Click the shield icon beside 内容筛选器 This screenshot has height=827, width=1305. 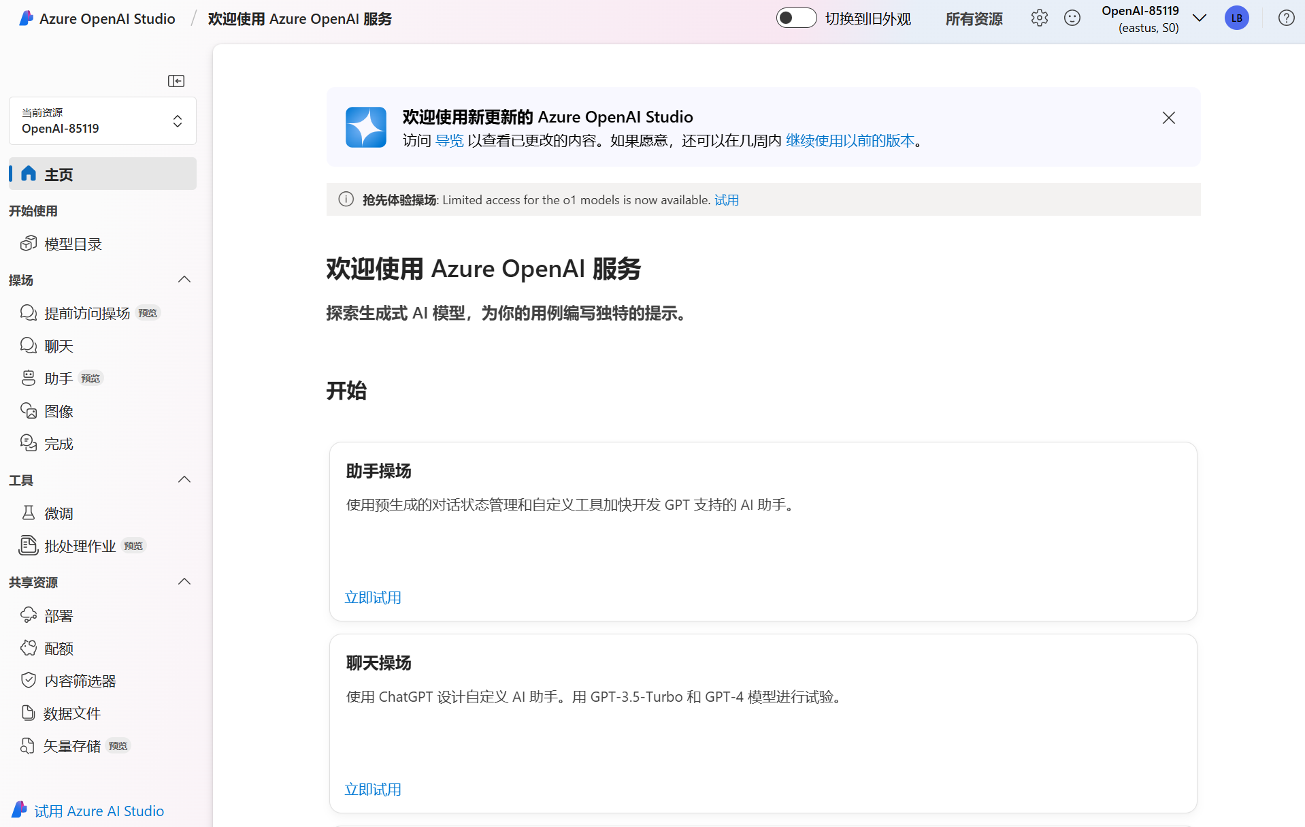point(29,681)
